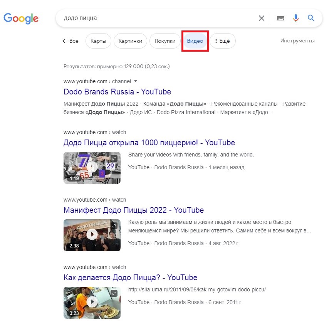Viewport: 334px width, 328px height.
Task: Play the 2:38 video thumbnail
Action: click(92, 235)
